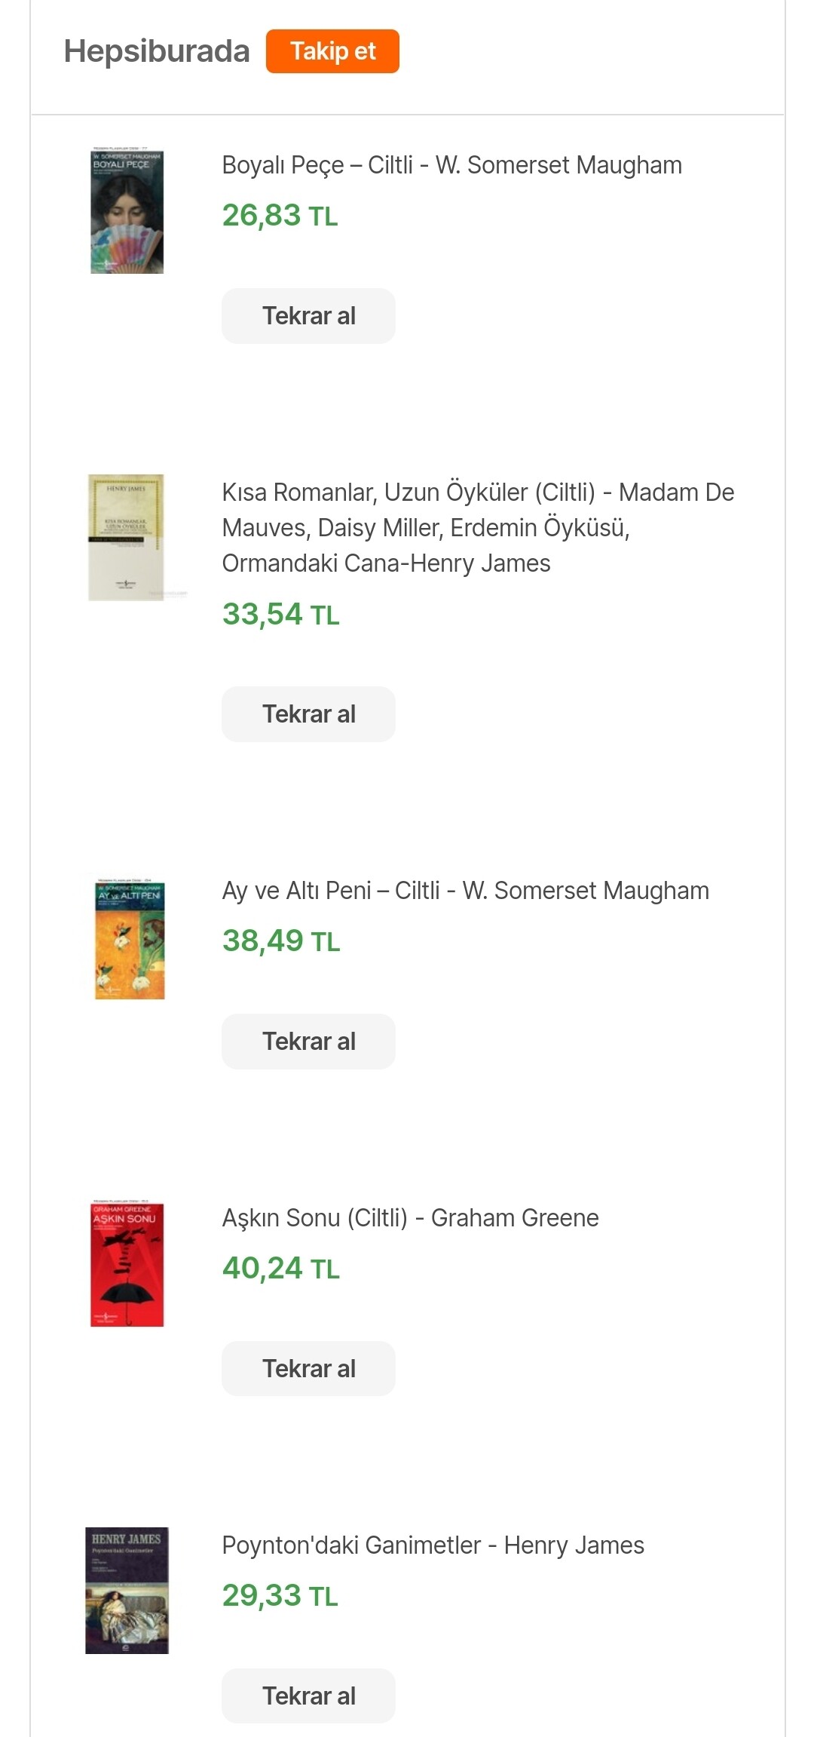Click the Ay ve Altı Peni cover thumbnail
Image resolution: width=814 pixels, height=1737 pixels.
[x=130, y=940]
